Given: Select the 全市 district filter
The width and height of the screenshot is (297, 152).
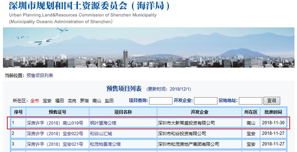Looking at the screenshot, I should 34,101.
